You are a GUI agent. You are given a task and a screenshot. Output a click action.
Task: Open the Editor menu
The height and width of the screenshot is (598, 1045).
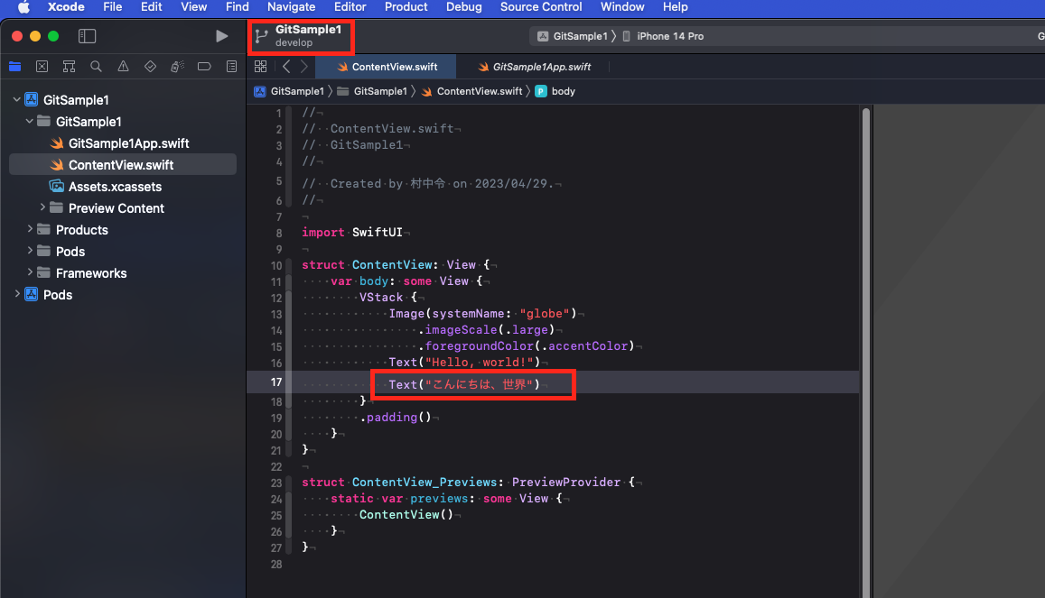350,6
